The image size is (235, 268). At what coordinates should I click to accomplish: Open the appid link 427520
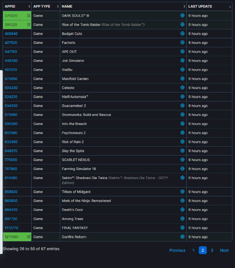pyautogui.click(x=11, y=43)
